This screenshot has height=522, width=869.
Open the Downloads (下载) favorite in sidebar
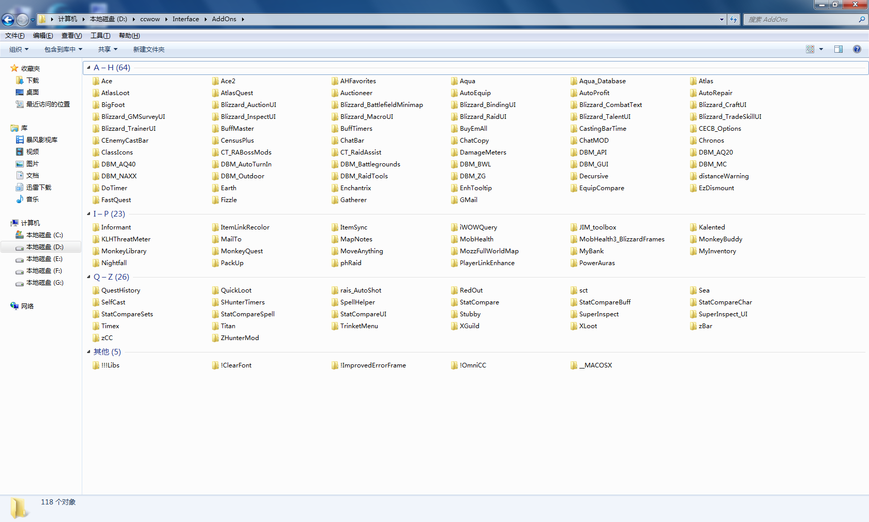(33, 81)
